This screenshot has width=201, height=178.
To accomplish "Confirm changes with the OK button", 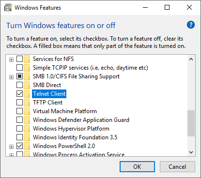I will (x=137, y=167).
